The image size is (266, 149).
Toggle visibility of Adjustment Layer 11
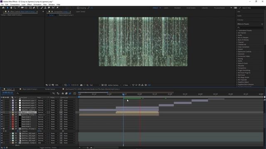(x=2, y=110)
